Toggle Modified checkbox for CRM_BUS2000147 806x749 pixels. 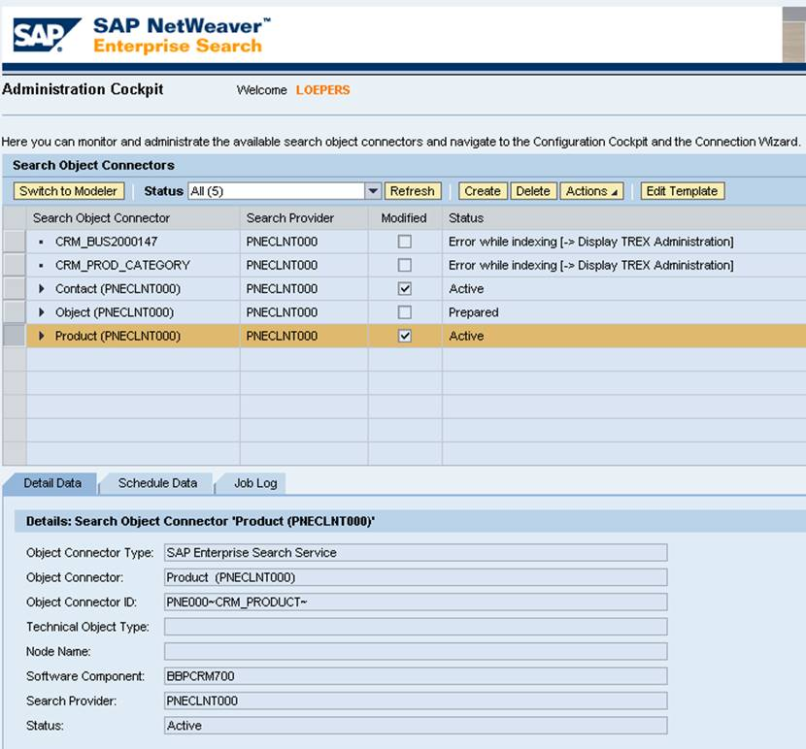tap(405, 242)
